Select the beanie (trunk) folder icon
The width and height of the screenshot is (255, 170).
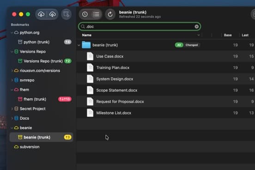coord(86,45)
